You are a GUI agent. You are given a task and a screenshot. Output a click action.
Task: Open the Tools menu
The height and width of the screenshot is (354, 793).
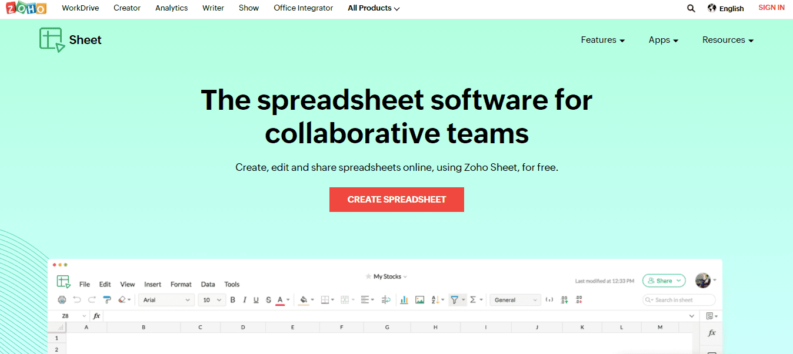pyautogui.click(x=232, y=284)
